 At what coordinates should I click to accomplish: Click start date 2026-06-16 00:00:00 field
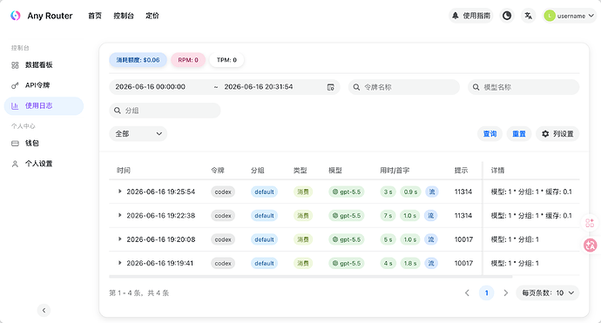[150, 87]
